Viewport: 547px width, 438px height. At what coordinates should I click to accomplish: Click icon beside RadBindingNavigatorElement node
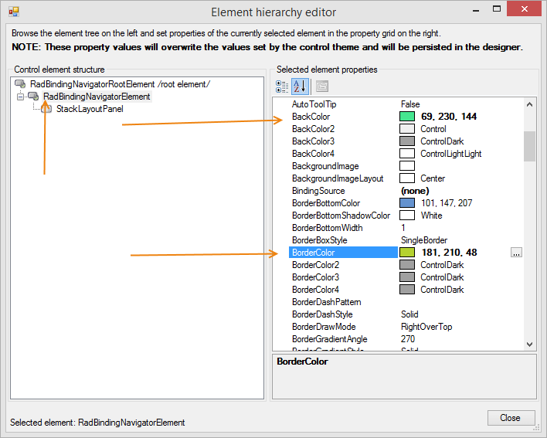(x=33, y=97)
